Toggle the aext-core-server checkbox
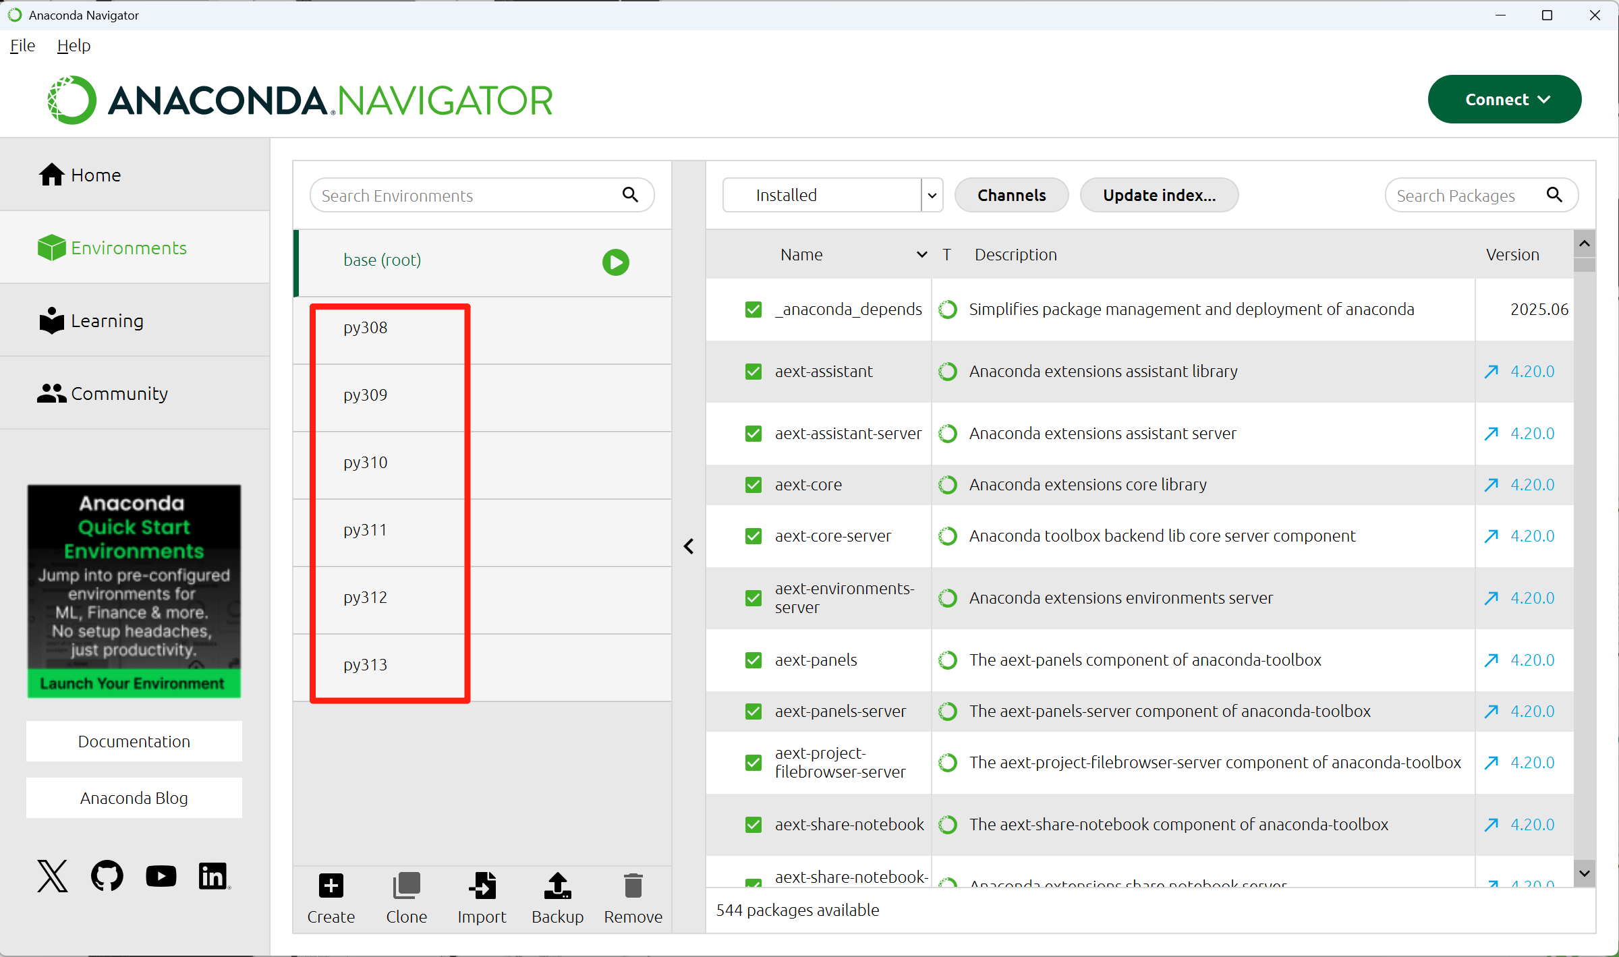This screenshot has height=957, width=1619. click(x=754, y=536)
